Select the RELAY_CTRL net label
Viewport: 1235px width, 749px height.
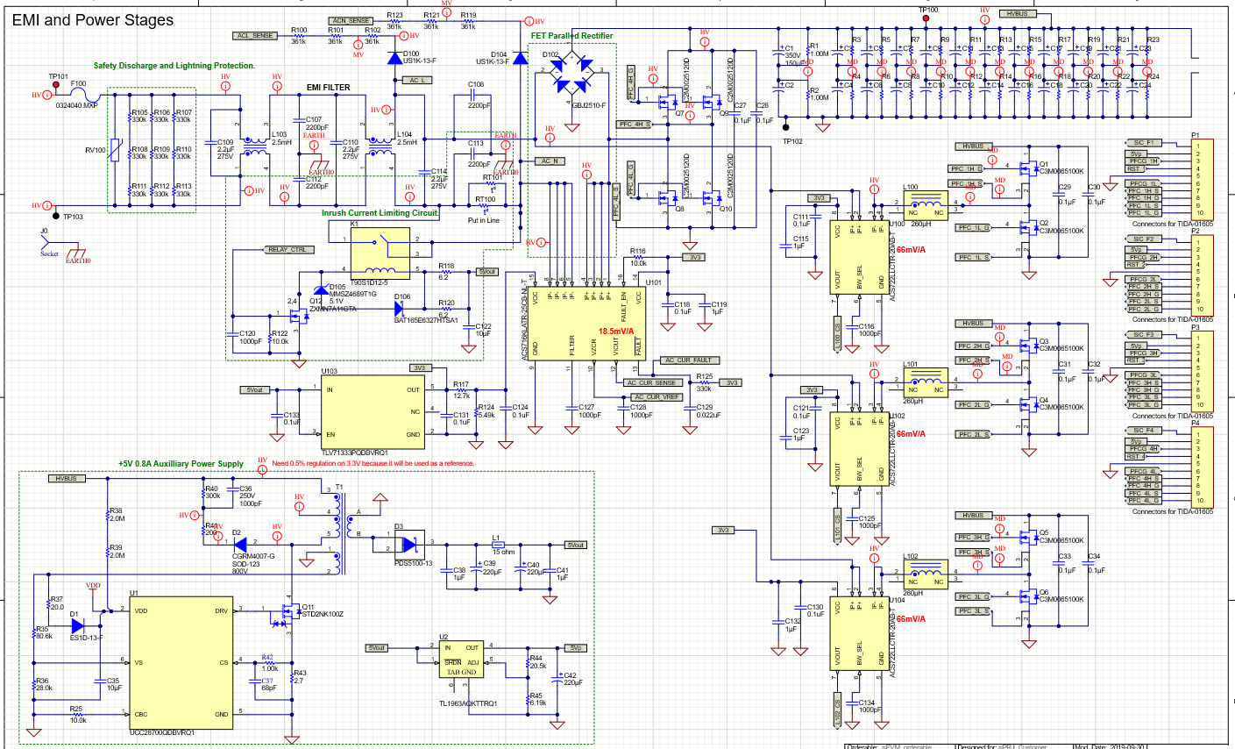pyautogui.click(x=288, y=250)
